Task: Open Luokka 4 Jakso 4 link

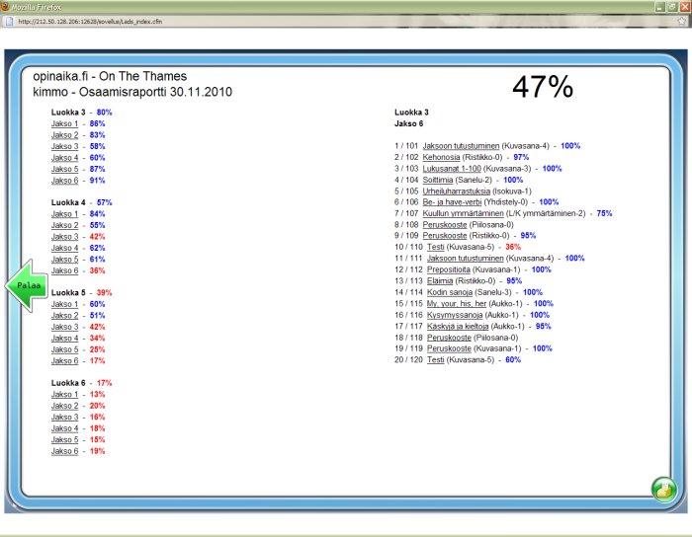Action: (64, 249)
